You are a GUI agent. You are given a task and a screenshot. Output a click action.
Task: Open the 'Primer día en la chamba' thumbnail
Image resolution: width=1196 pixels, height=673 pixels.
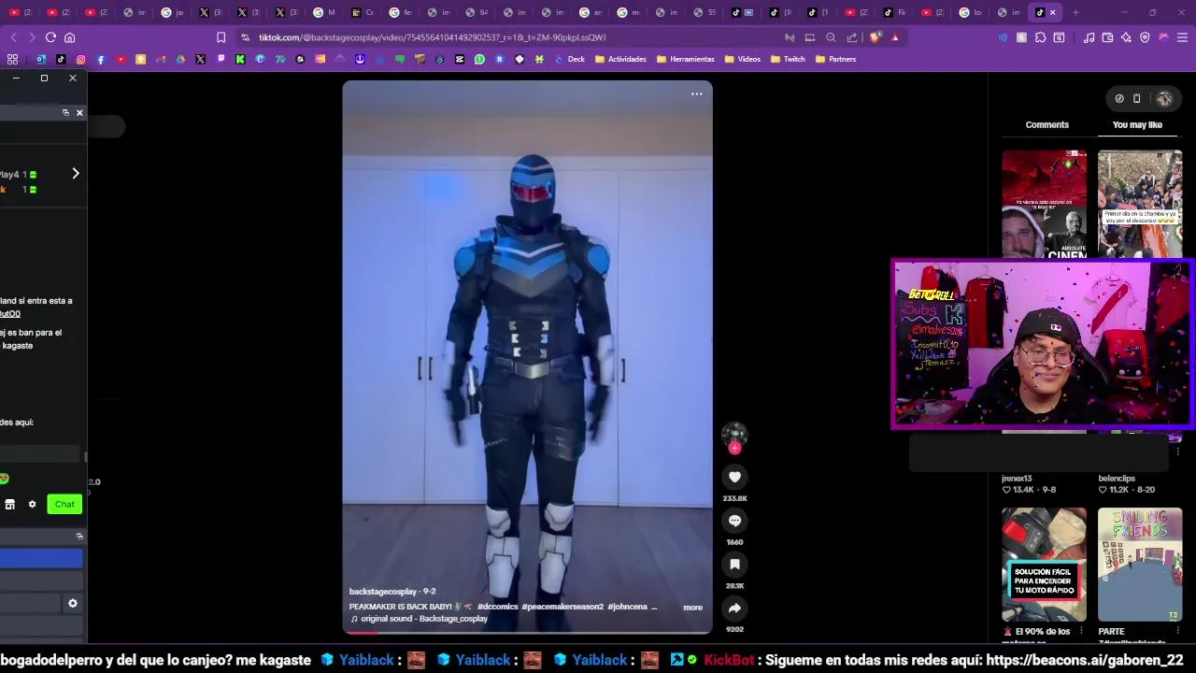(1140, 204)
